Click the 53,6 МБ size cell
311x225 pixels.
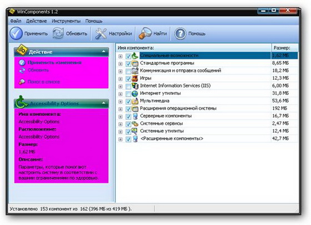tap(280, 101)
